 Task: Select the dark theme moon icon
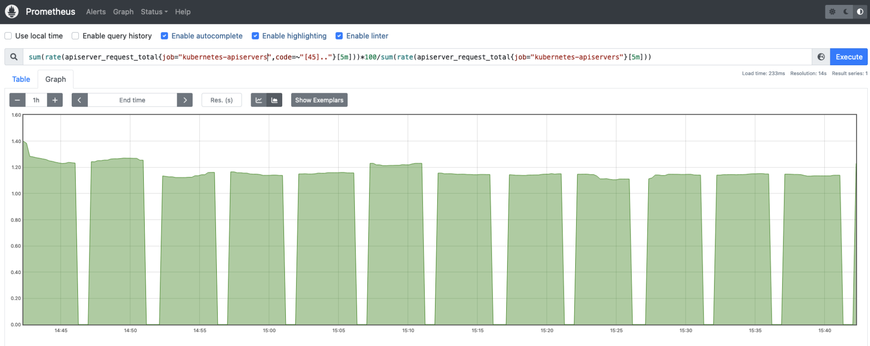coord(846,12)
